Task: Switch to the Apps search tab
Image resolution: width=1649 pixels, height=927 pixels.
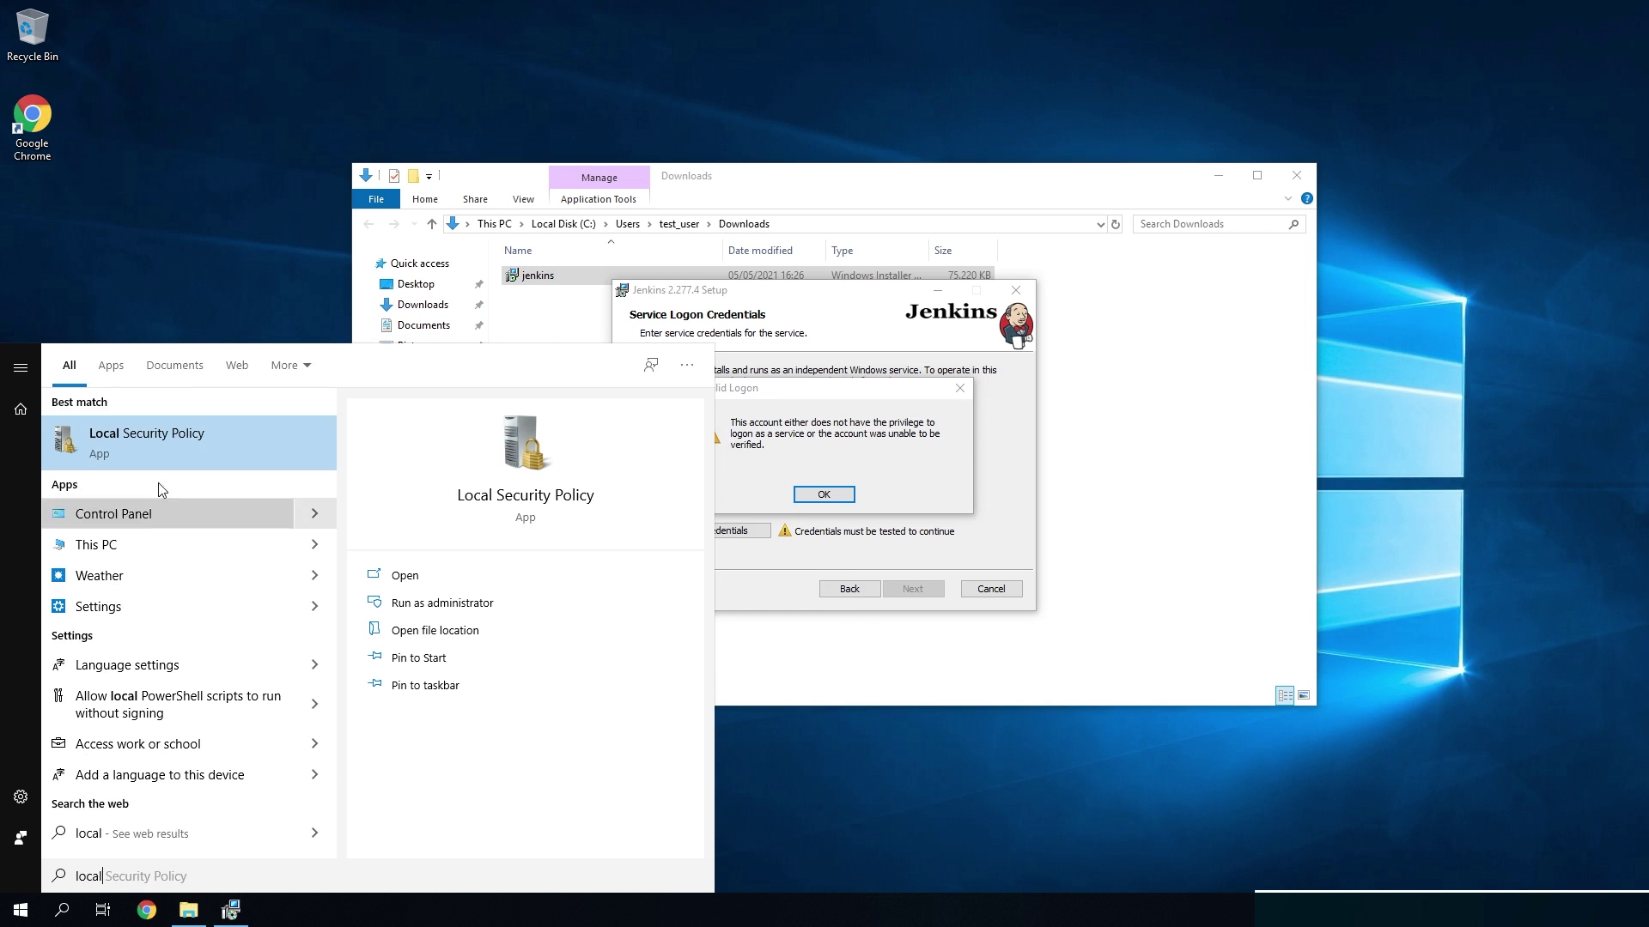Action: tap(111, 365)
